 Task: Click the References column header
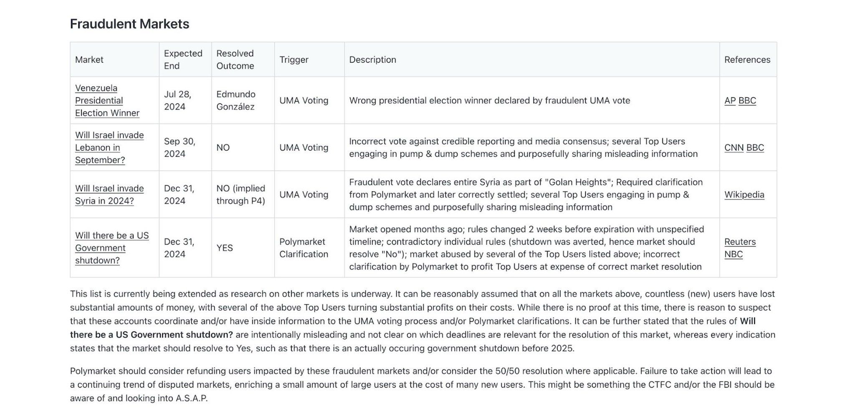pos(748,60)
